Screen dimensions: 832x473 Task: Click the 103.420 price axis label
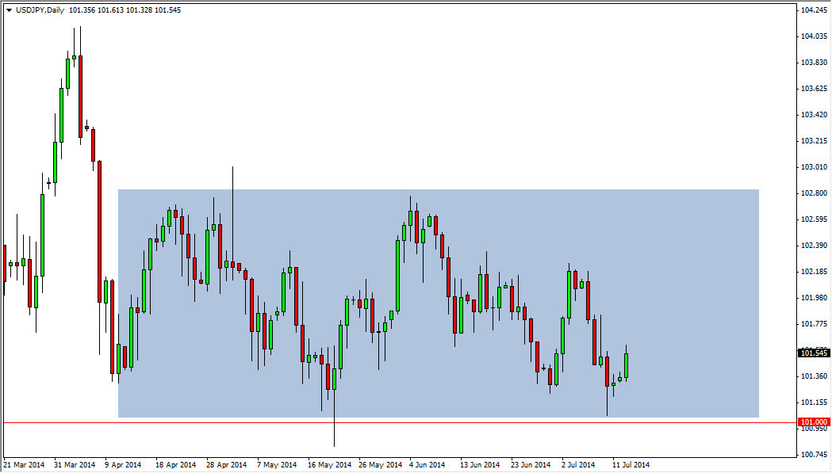(x=814, y=115)
